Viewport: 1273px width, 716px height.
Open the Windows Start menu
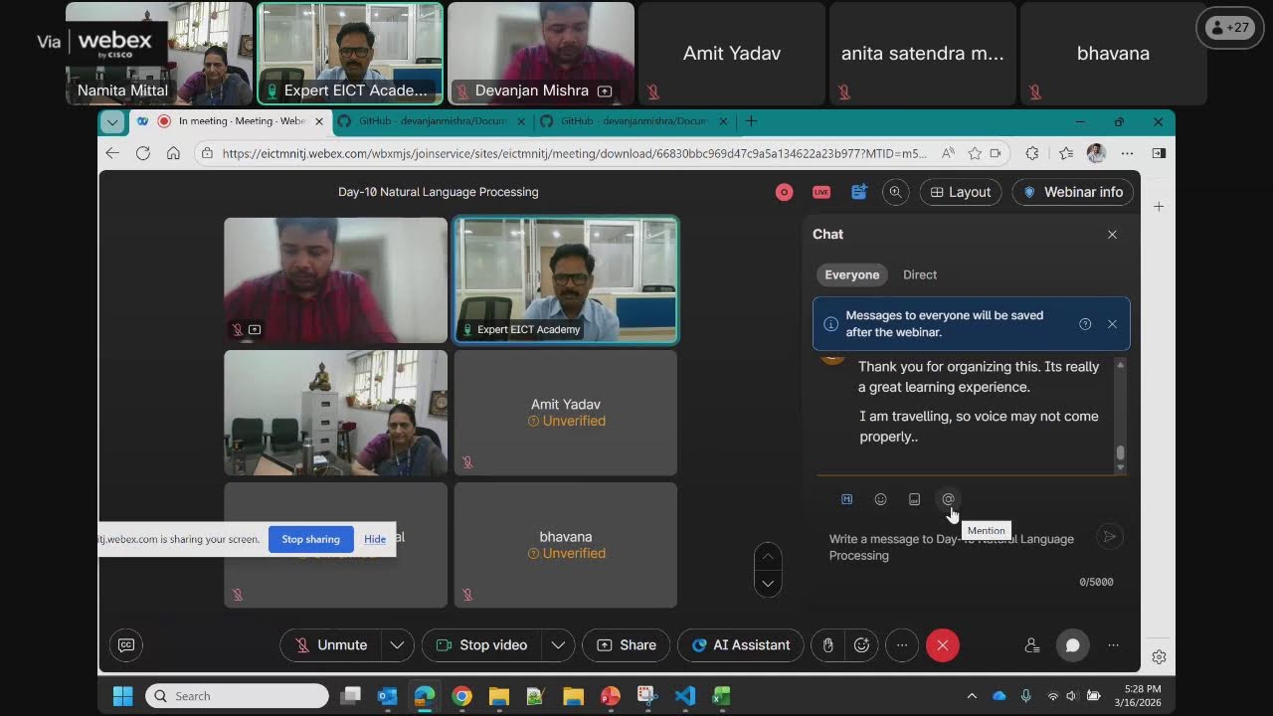tap(122, 696)
